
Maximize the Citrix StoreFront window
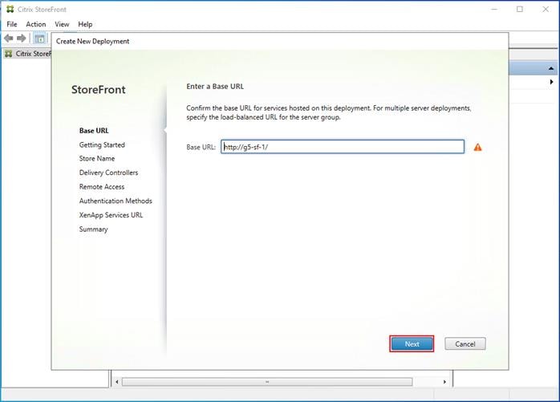point(520,10)
